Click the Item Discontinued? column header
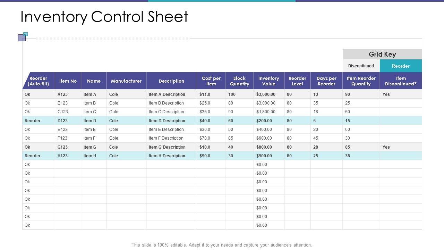The width and height of the screenshot is (444, 250). (x=401, y=81)
